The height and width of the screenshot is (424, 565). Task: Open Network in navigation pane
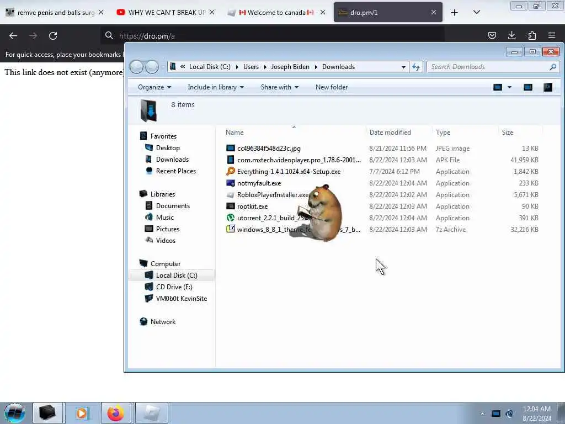pyautogui.click(x=163, y=322)
